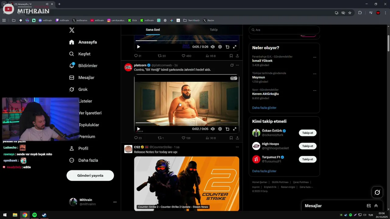The height and width of the screenshot is (219, 390).
Task: Open Spotify from the taskbar
Action: (34, 215)
